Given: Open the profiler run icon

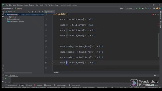Looking at the screenshot, I should [146, 8].
